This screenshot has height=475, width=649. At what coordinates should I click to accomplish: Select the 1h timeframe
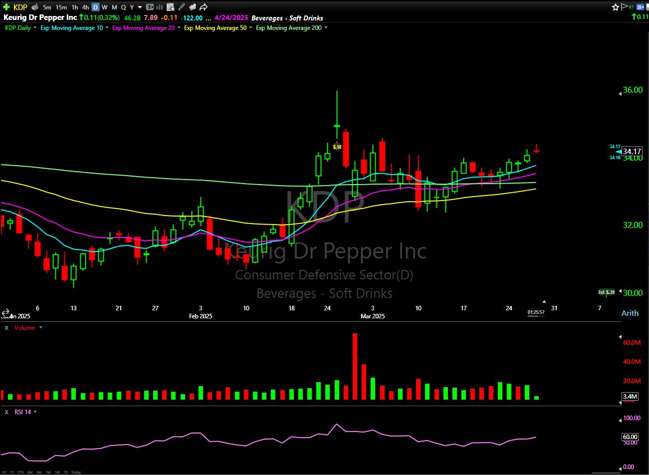click(75, 7)
